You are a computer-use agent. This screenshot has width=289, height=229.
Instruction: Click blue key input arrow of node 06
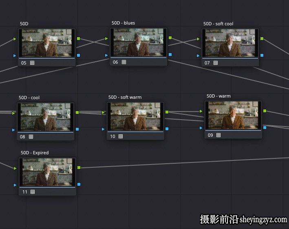point(106,55)
